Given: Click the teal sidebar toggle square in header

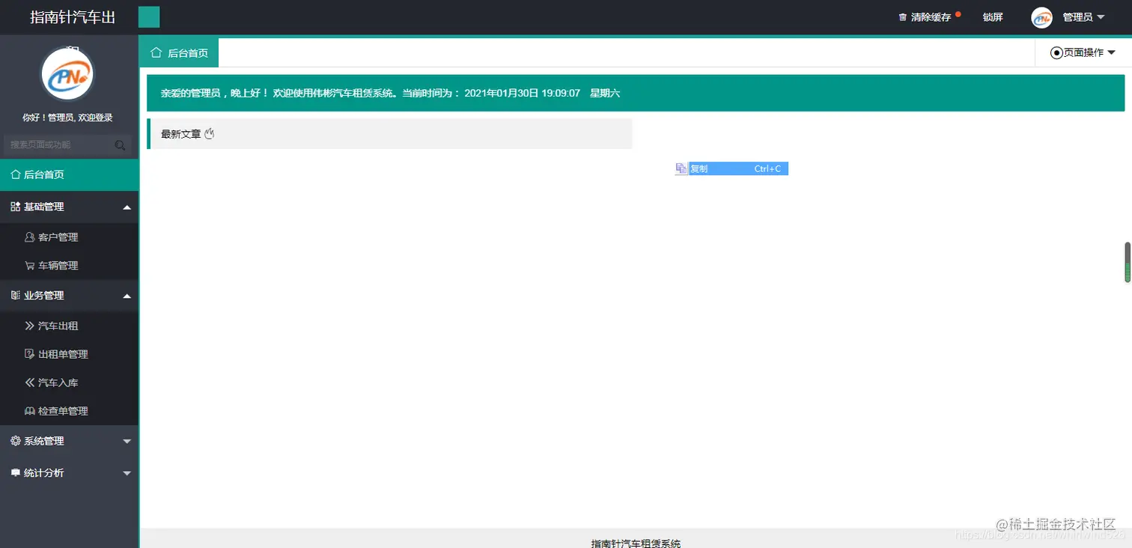Looking at the screenshot, I should [149, 16].
